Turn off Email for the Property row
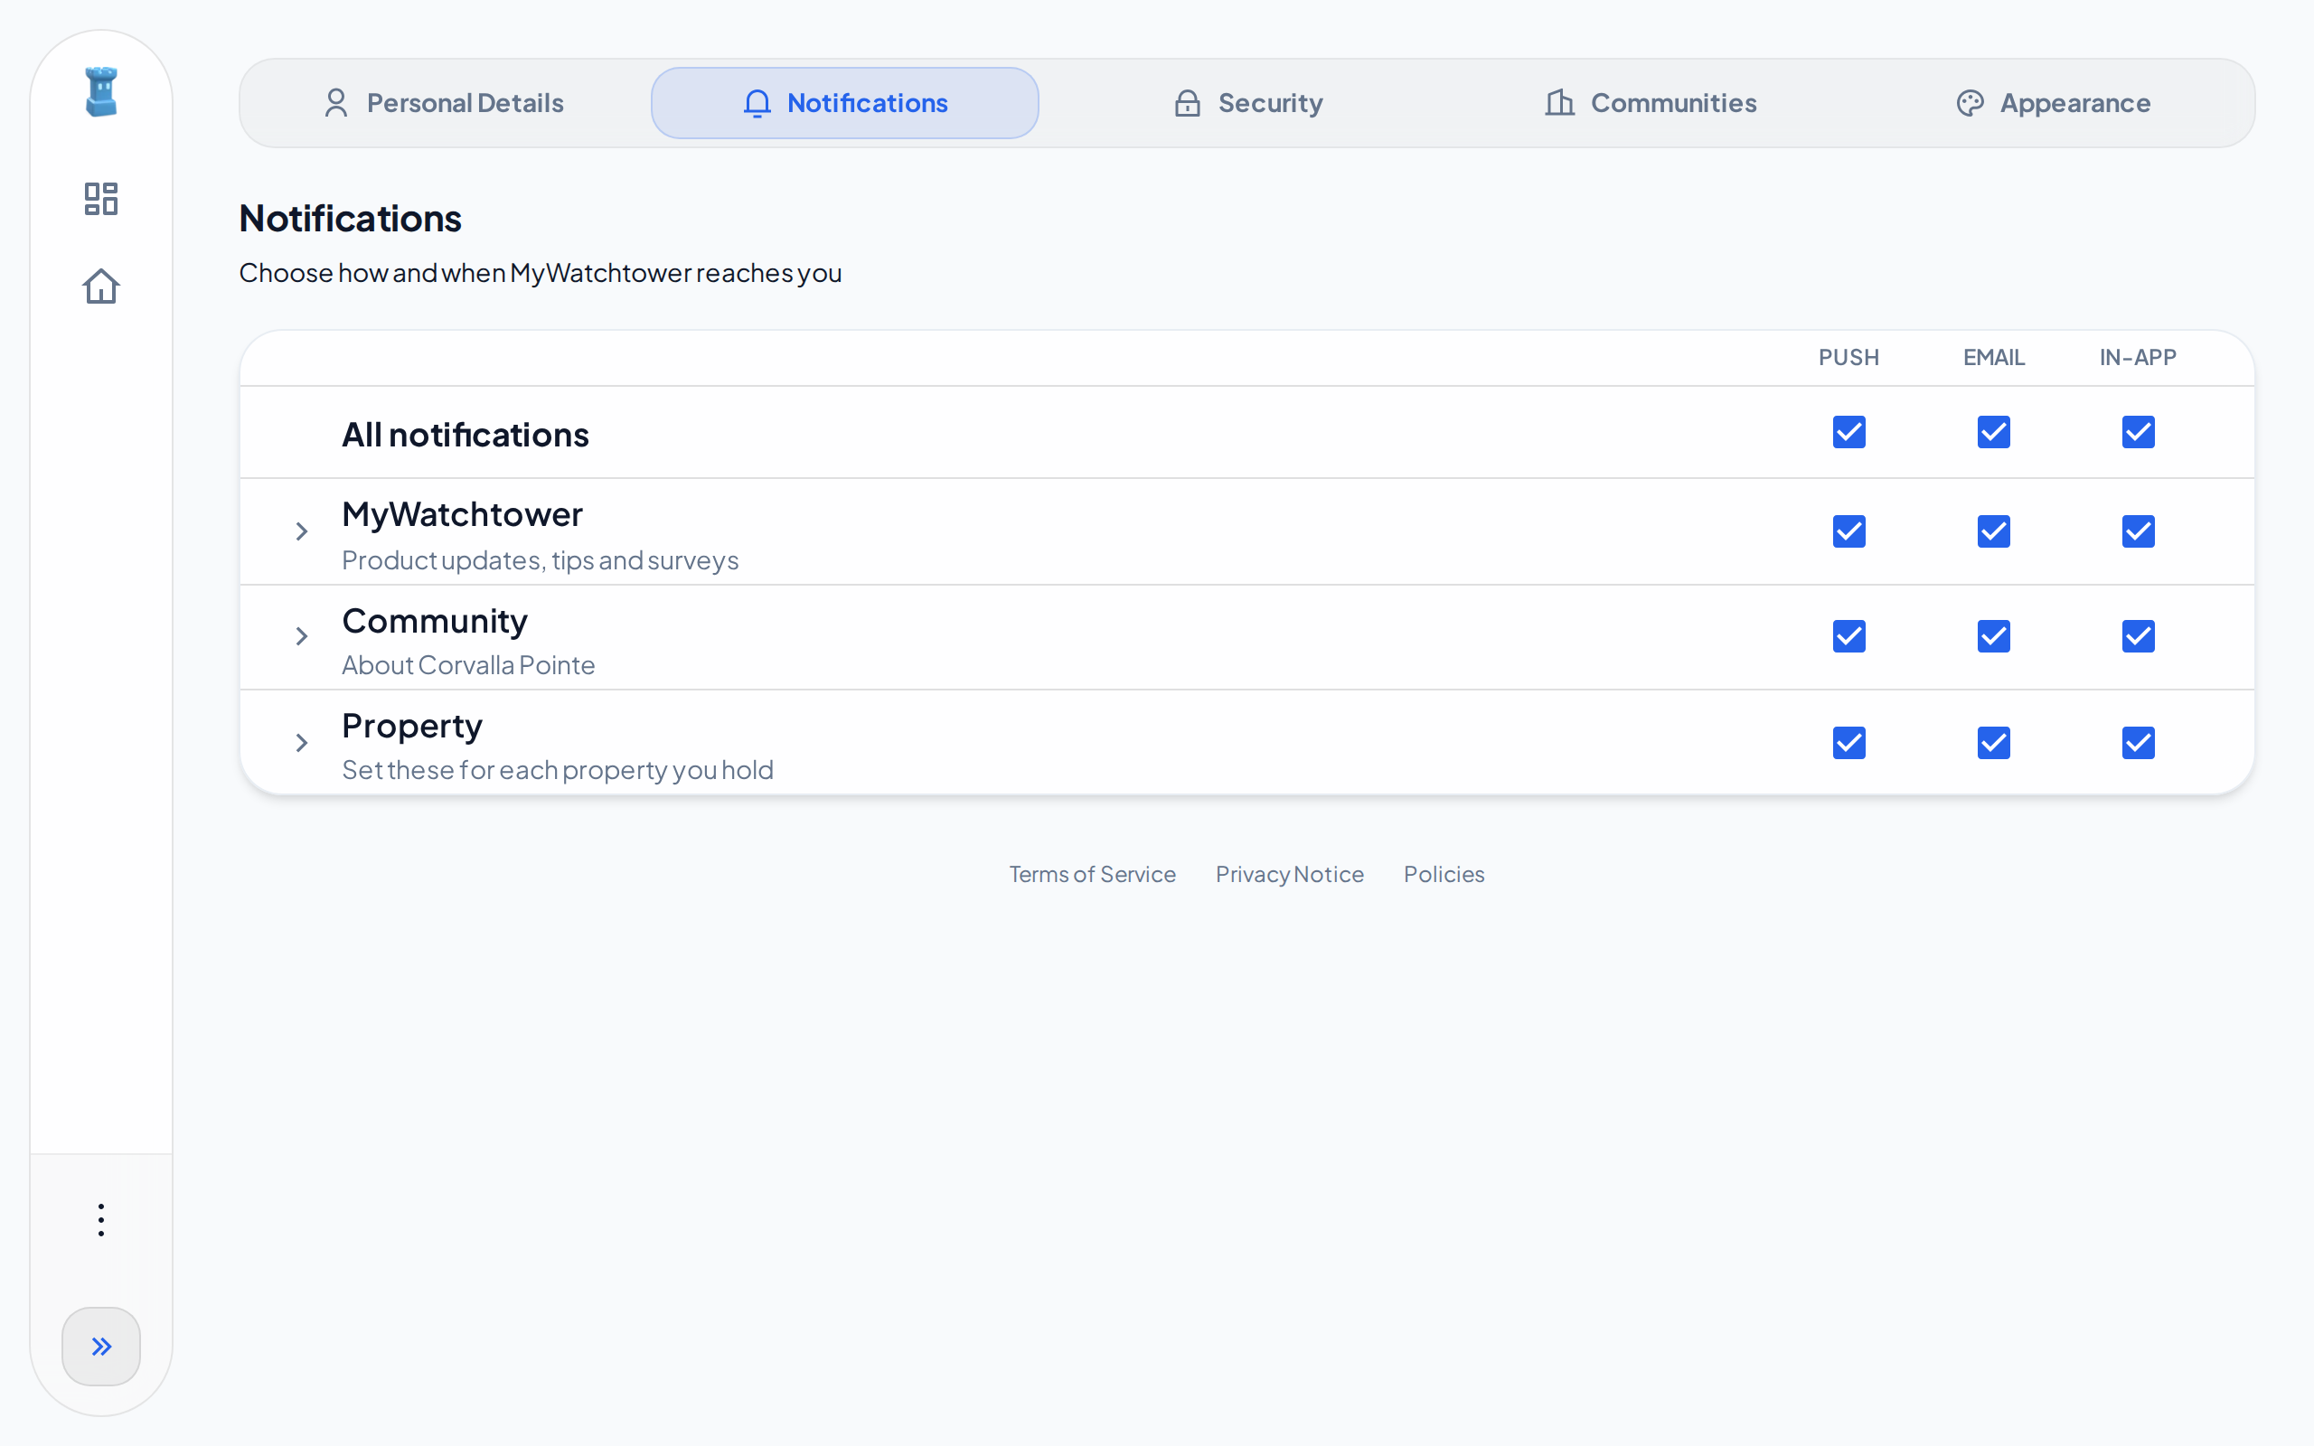This screenshot has height=1446, width=2314. tap(1994, 743)
